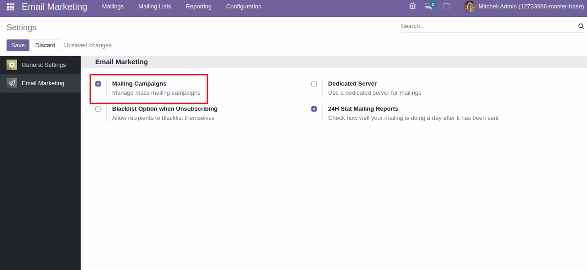The image size is (587, 270).
Task: Open Mitchell Admin user menu
Action: 524,6
